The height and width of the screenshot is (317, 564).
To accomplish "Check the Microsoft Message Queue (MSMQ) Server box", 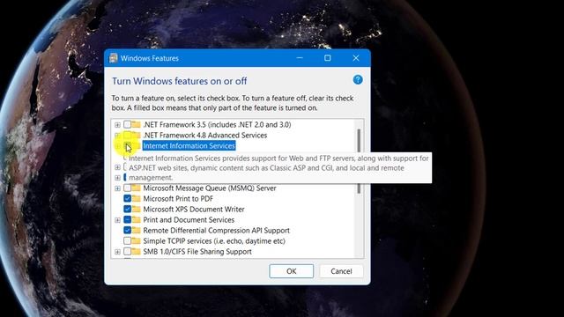I will [127, 188].
